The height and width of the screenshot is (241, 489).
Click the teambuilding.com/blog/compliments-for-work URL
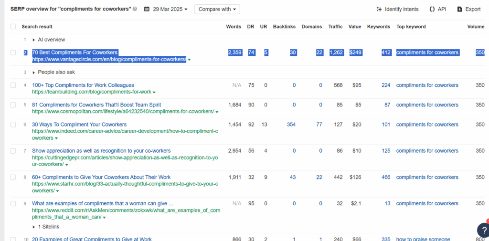tap(92, 92)
